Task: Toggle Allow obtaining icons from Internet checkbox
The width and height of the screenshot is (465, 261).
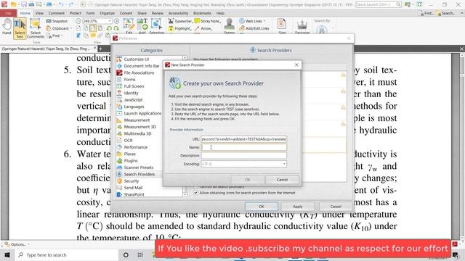Action: [195, 193]
